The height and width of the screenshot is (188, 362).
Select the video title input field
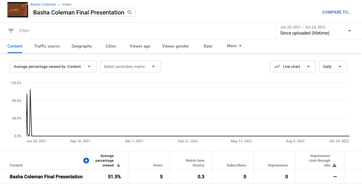click(79, 12)
